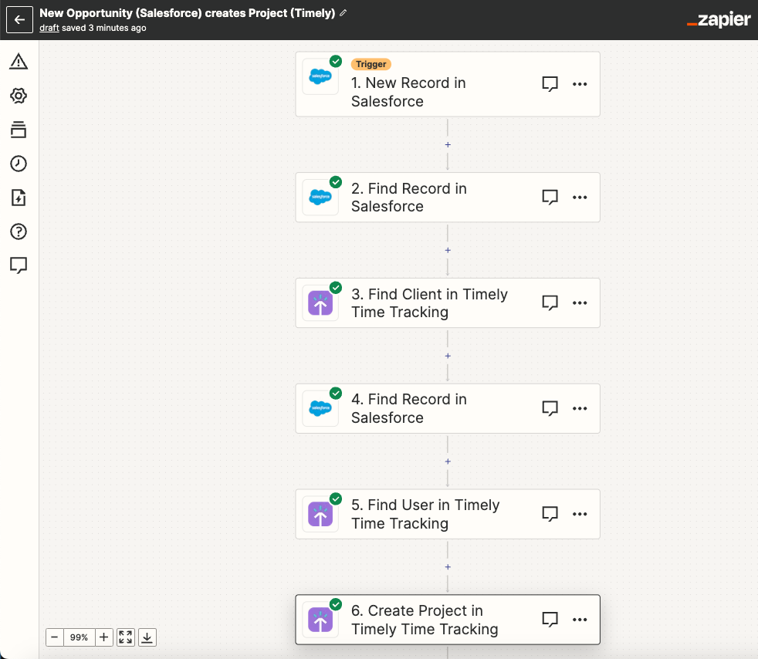Open Zap history clock icon
The width and height of the screenshot is (758, 659).
click(19, 164)
